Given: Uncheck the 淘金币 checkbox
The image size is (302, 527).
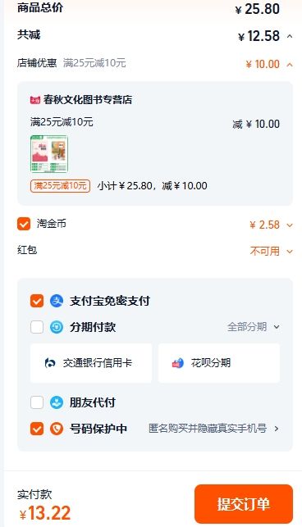Looking at the screenshot, I should pyautogui.click(x=24, y=224).
